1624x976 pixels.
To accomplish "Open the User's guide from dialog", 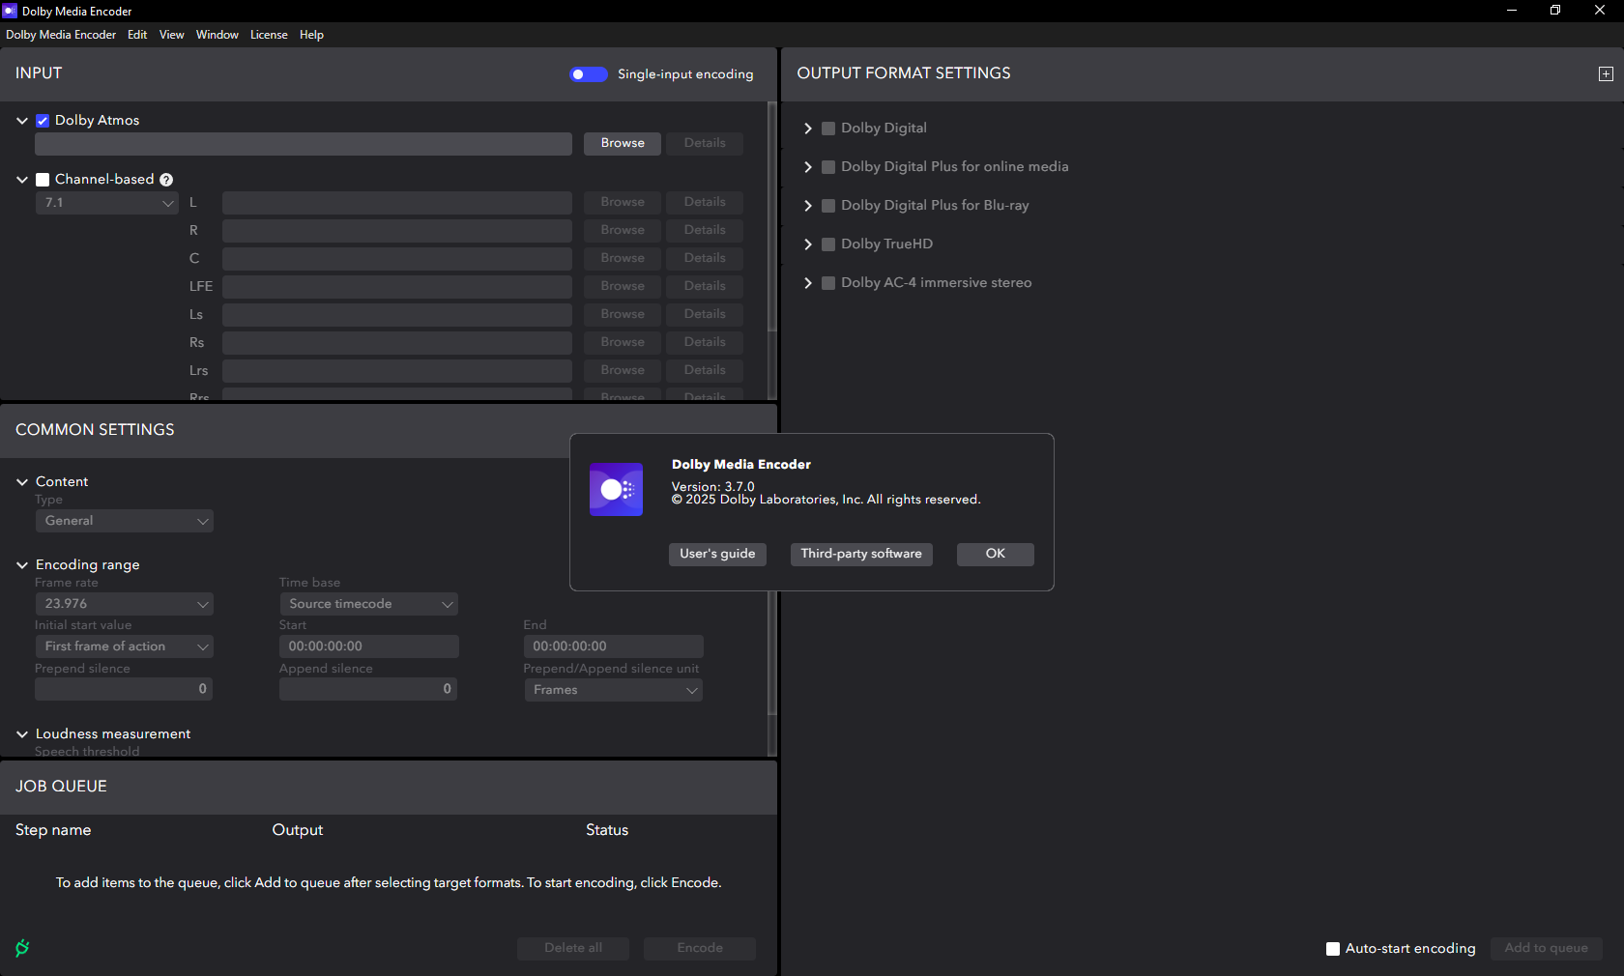I will (x=717, y=554).
